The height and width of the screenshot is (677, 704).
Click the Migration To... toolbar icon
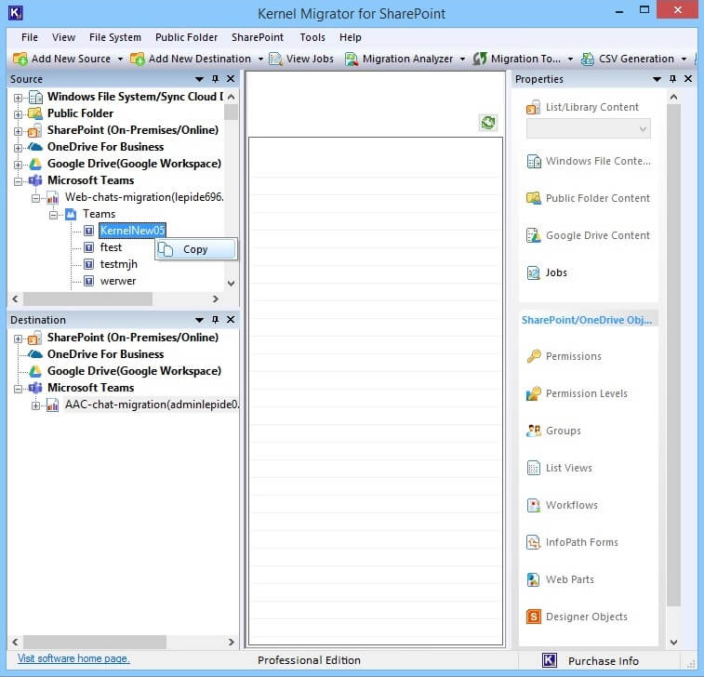(480, 59)
